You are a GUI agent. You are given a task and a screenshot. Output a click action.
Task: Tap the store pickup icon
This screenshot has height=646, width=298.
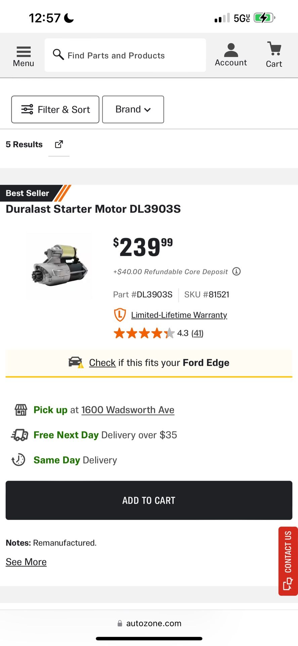(20, 410)
